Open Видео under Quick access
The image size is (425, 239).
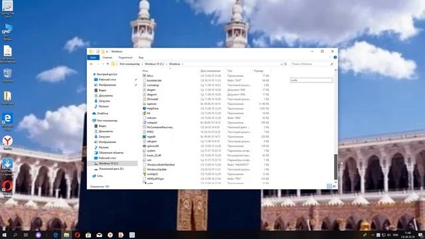point(102,90)
